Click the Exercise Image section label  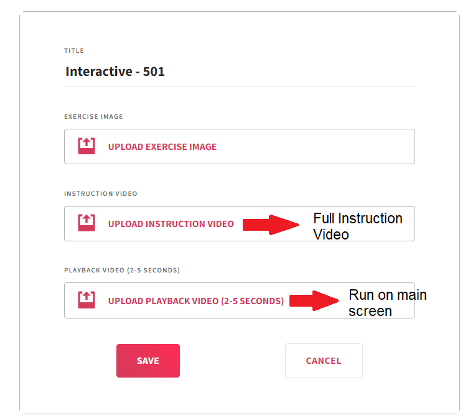pos(93,116)
